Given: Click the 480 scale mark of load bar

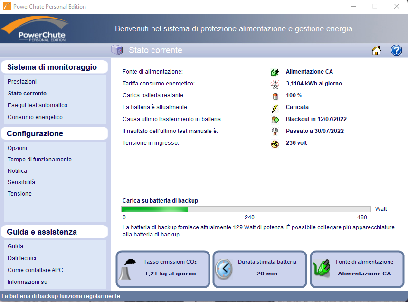Looking at the screenshot, I should tap(362, 217).
